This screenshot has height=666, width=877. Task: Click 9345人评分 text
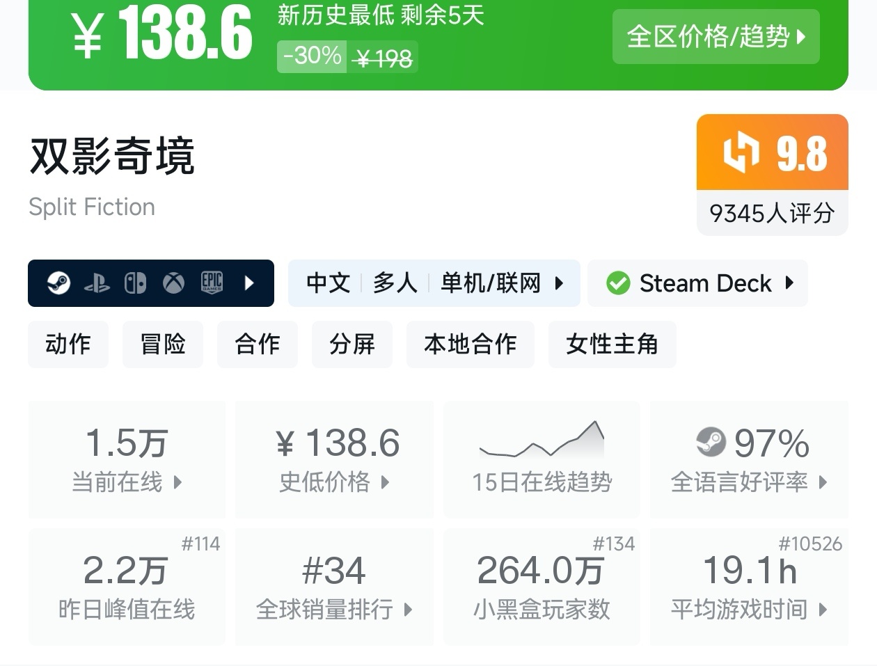pos(772,213)
